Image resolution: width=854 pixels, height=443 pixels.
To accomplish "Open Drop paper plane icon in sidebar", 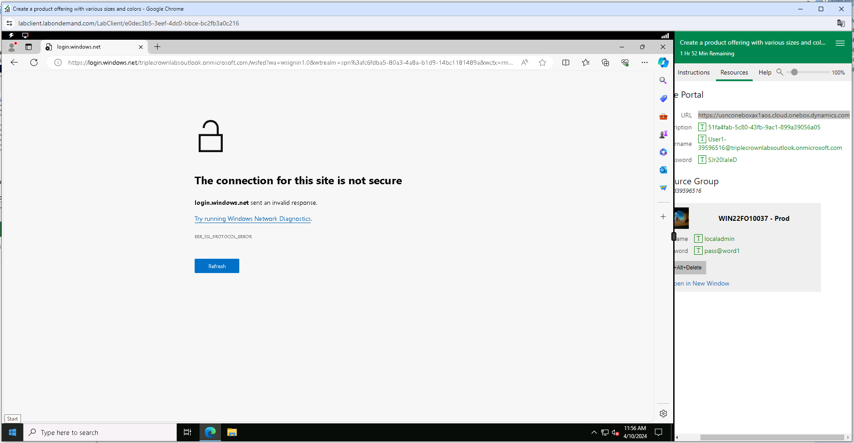I will [x=663, y=188].
